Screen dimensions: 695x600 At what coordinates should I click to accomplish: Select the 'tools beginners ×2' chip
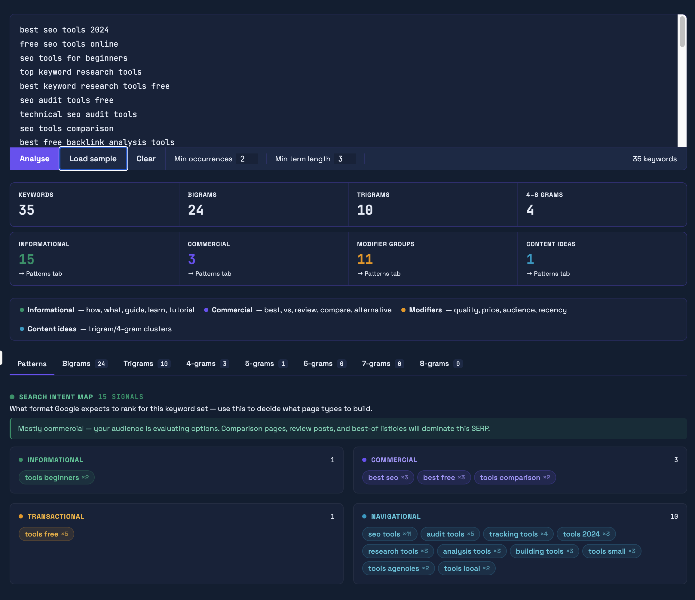(56, 478)
